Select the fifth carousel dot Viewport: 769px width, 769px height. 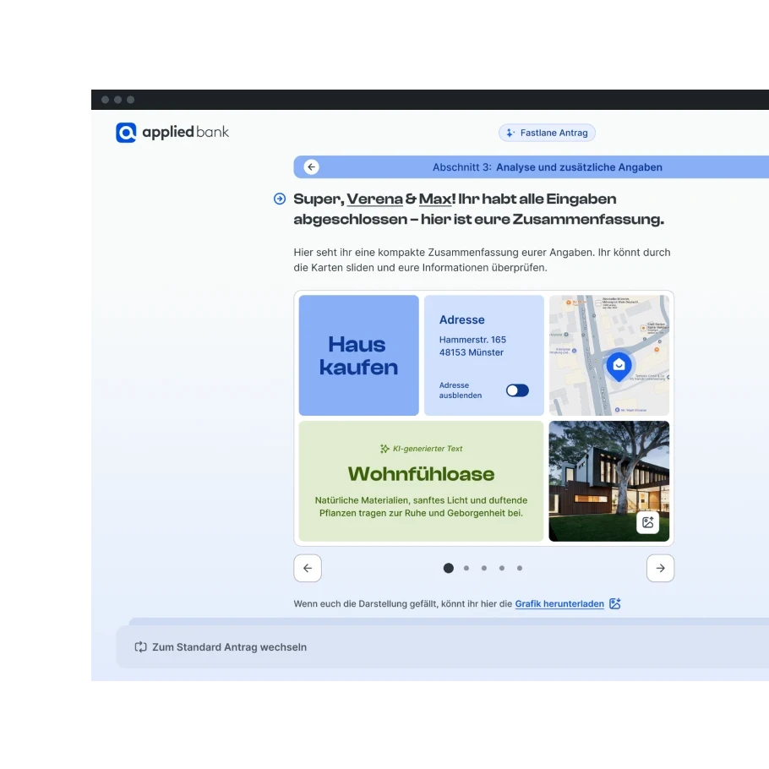[x=520, y=568]
